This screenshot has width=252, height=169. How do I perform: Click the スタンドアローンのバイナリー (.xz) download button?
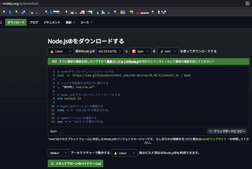(x=76, y=163)
